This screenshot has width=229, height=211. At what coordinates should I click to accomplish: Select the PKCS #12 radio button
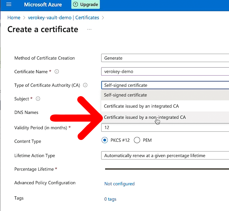105,140
